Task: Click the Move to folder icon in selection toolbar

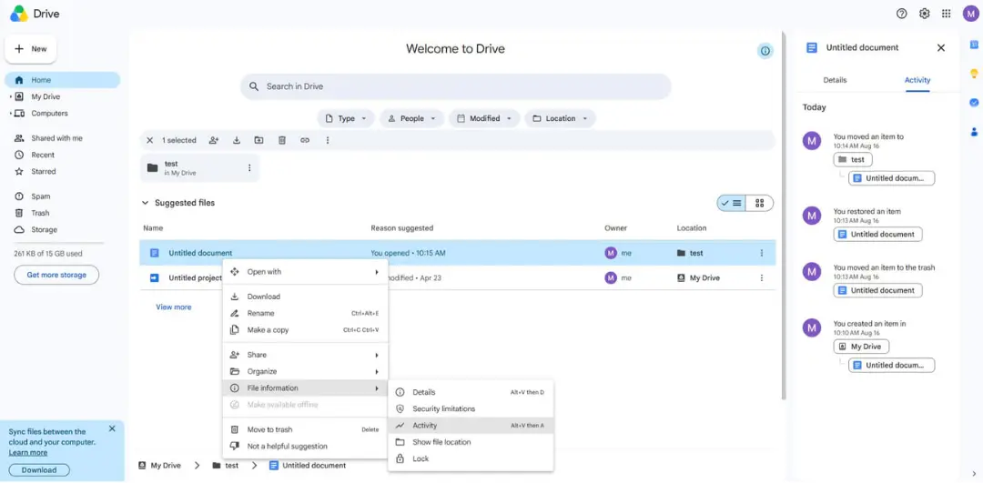Action: [258, 140]
